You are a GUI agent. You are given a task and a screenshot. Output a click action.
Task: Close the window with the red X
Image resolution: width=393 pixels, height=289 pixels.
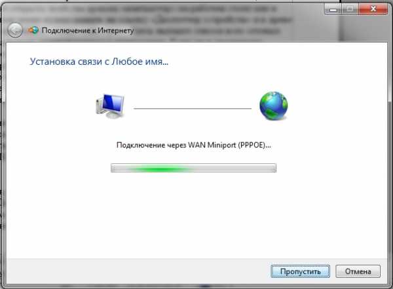[x=373, y=9]
